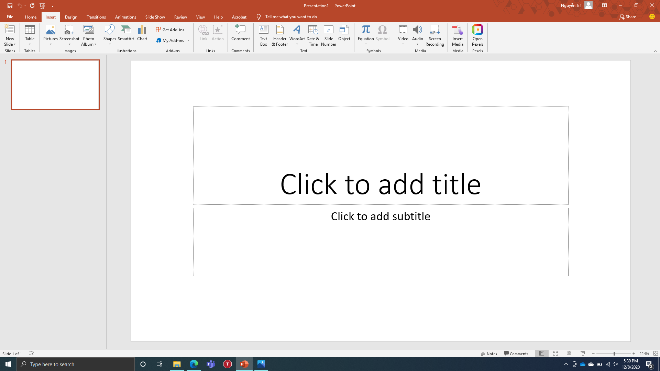Switch to the Design tab
Viewport: 660px width, 371px height.
71,17
